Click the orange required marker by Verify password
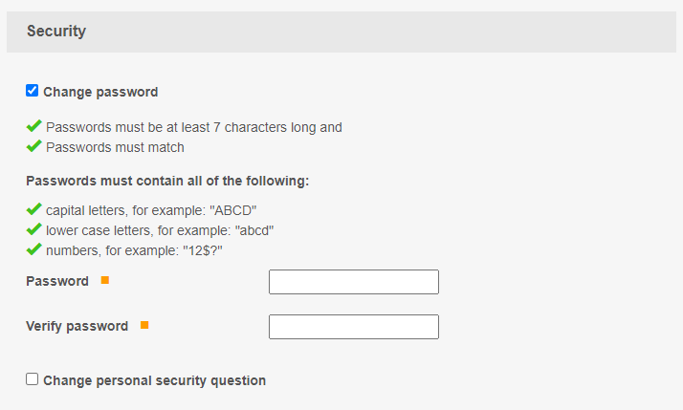The height and width of the screenshot is (410, 683). [144, 325]
